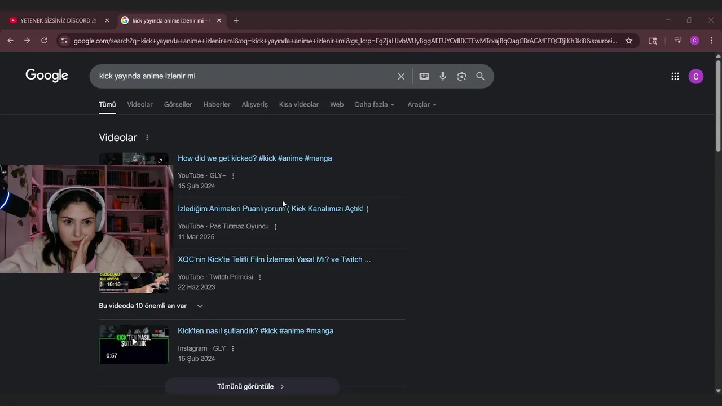The image size is (722, 406).
Task: Reload the Google search page
Action: tap(44, 41)
